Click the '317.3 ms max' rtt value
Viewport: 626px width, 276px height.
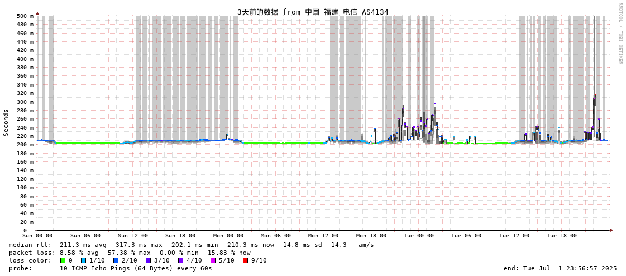(x=139, y=245)
